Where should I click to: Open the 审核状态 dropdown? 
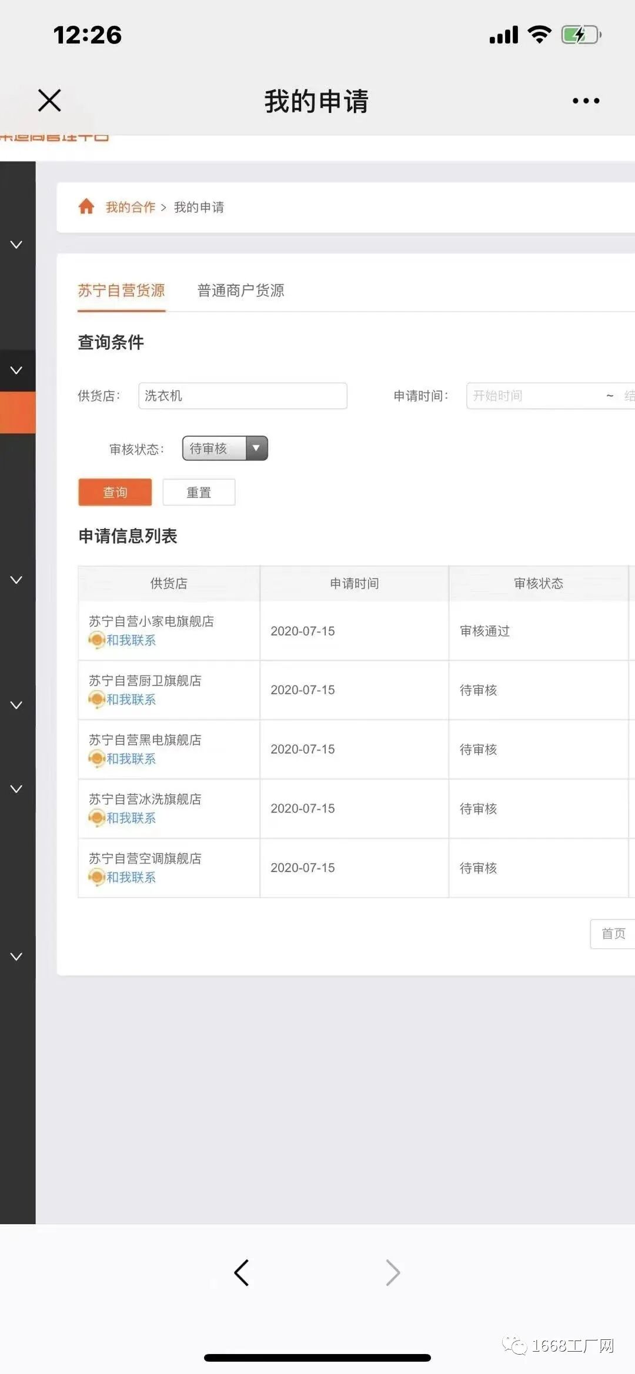pos(225,448)
